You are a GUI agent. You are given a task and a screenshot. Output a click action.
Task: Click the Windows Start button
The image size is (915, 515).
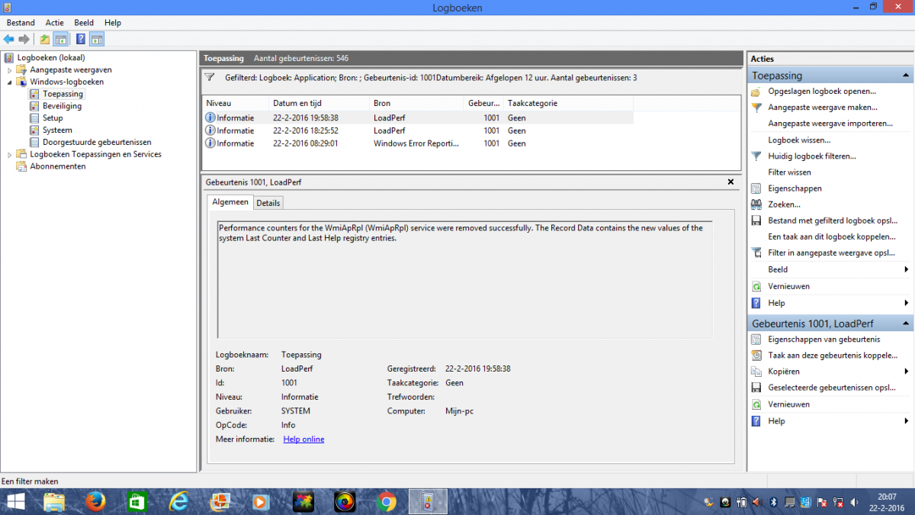pos(15,502)
